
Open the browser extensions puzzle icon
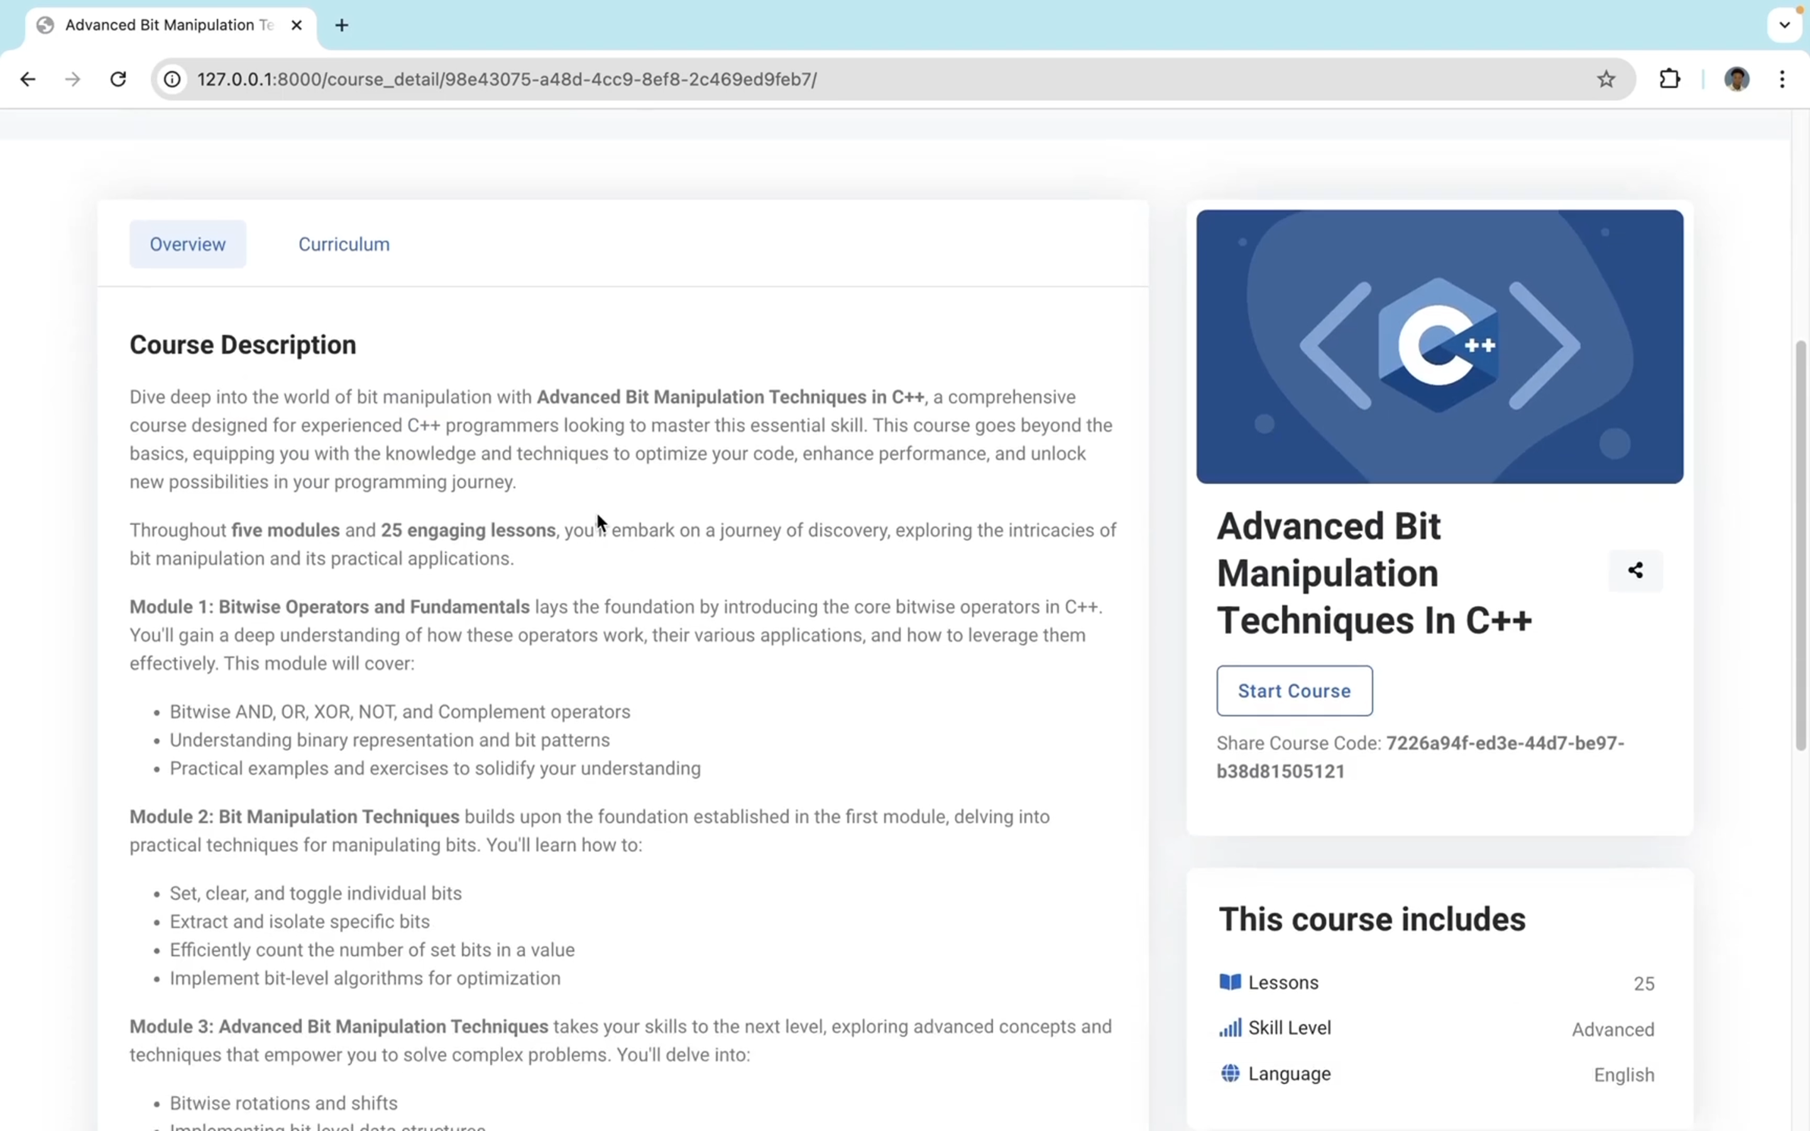tap(1669, 79)
